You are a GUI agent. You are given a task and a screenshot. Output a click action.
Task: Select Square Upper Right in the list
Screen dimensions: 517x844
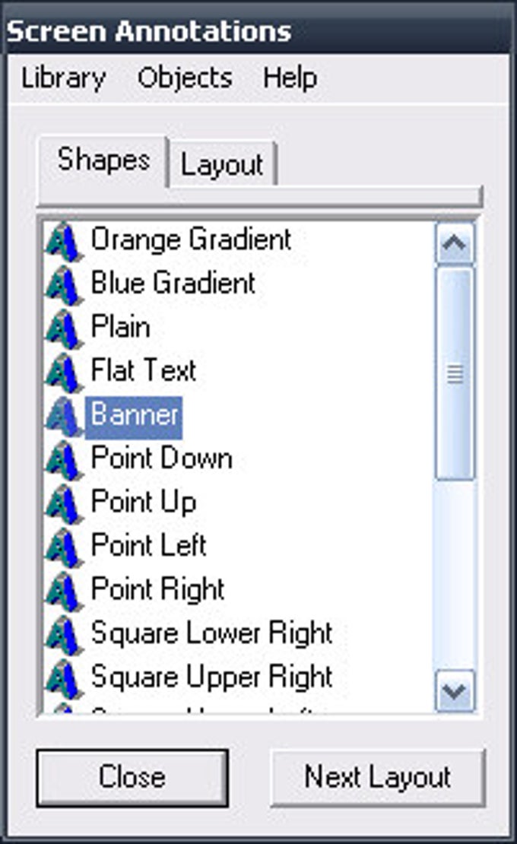click(212, 677)
